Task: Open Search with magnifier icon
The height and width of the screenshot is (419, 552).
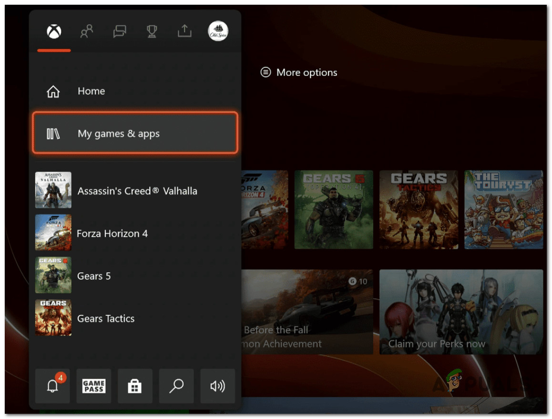Action: pos(176,386)
